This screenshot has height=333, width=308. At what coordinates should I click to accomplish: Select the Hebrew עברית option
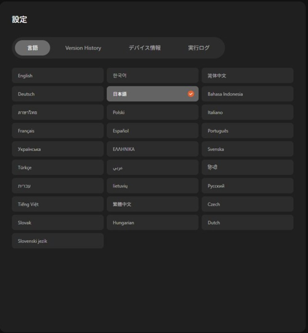click(x=58, y=186)
